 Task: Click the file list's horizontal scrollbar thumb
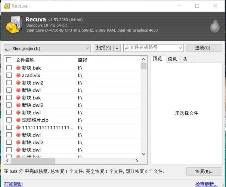pyautogui.click(x=33, y=160)
